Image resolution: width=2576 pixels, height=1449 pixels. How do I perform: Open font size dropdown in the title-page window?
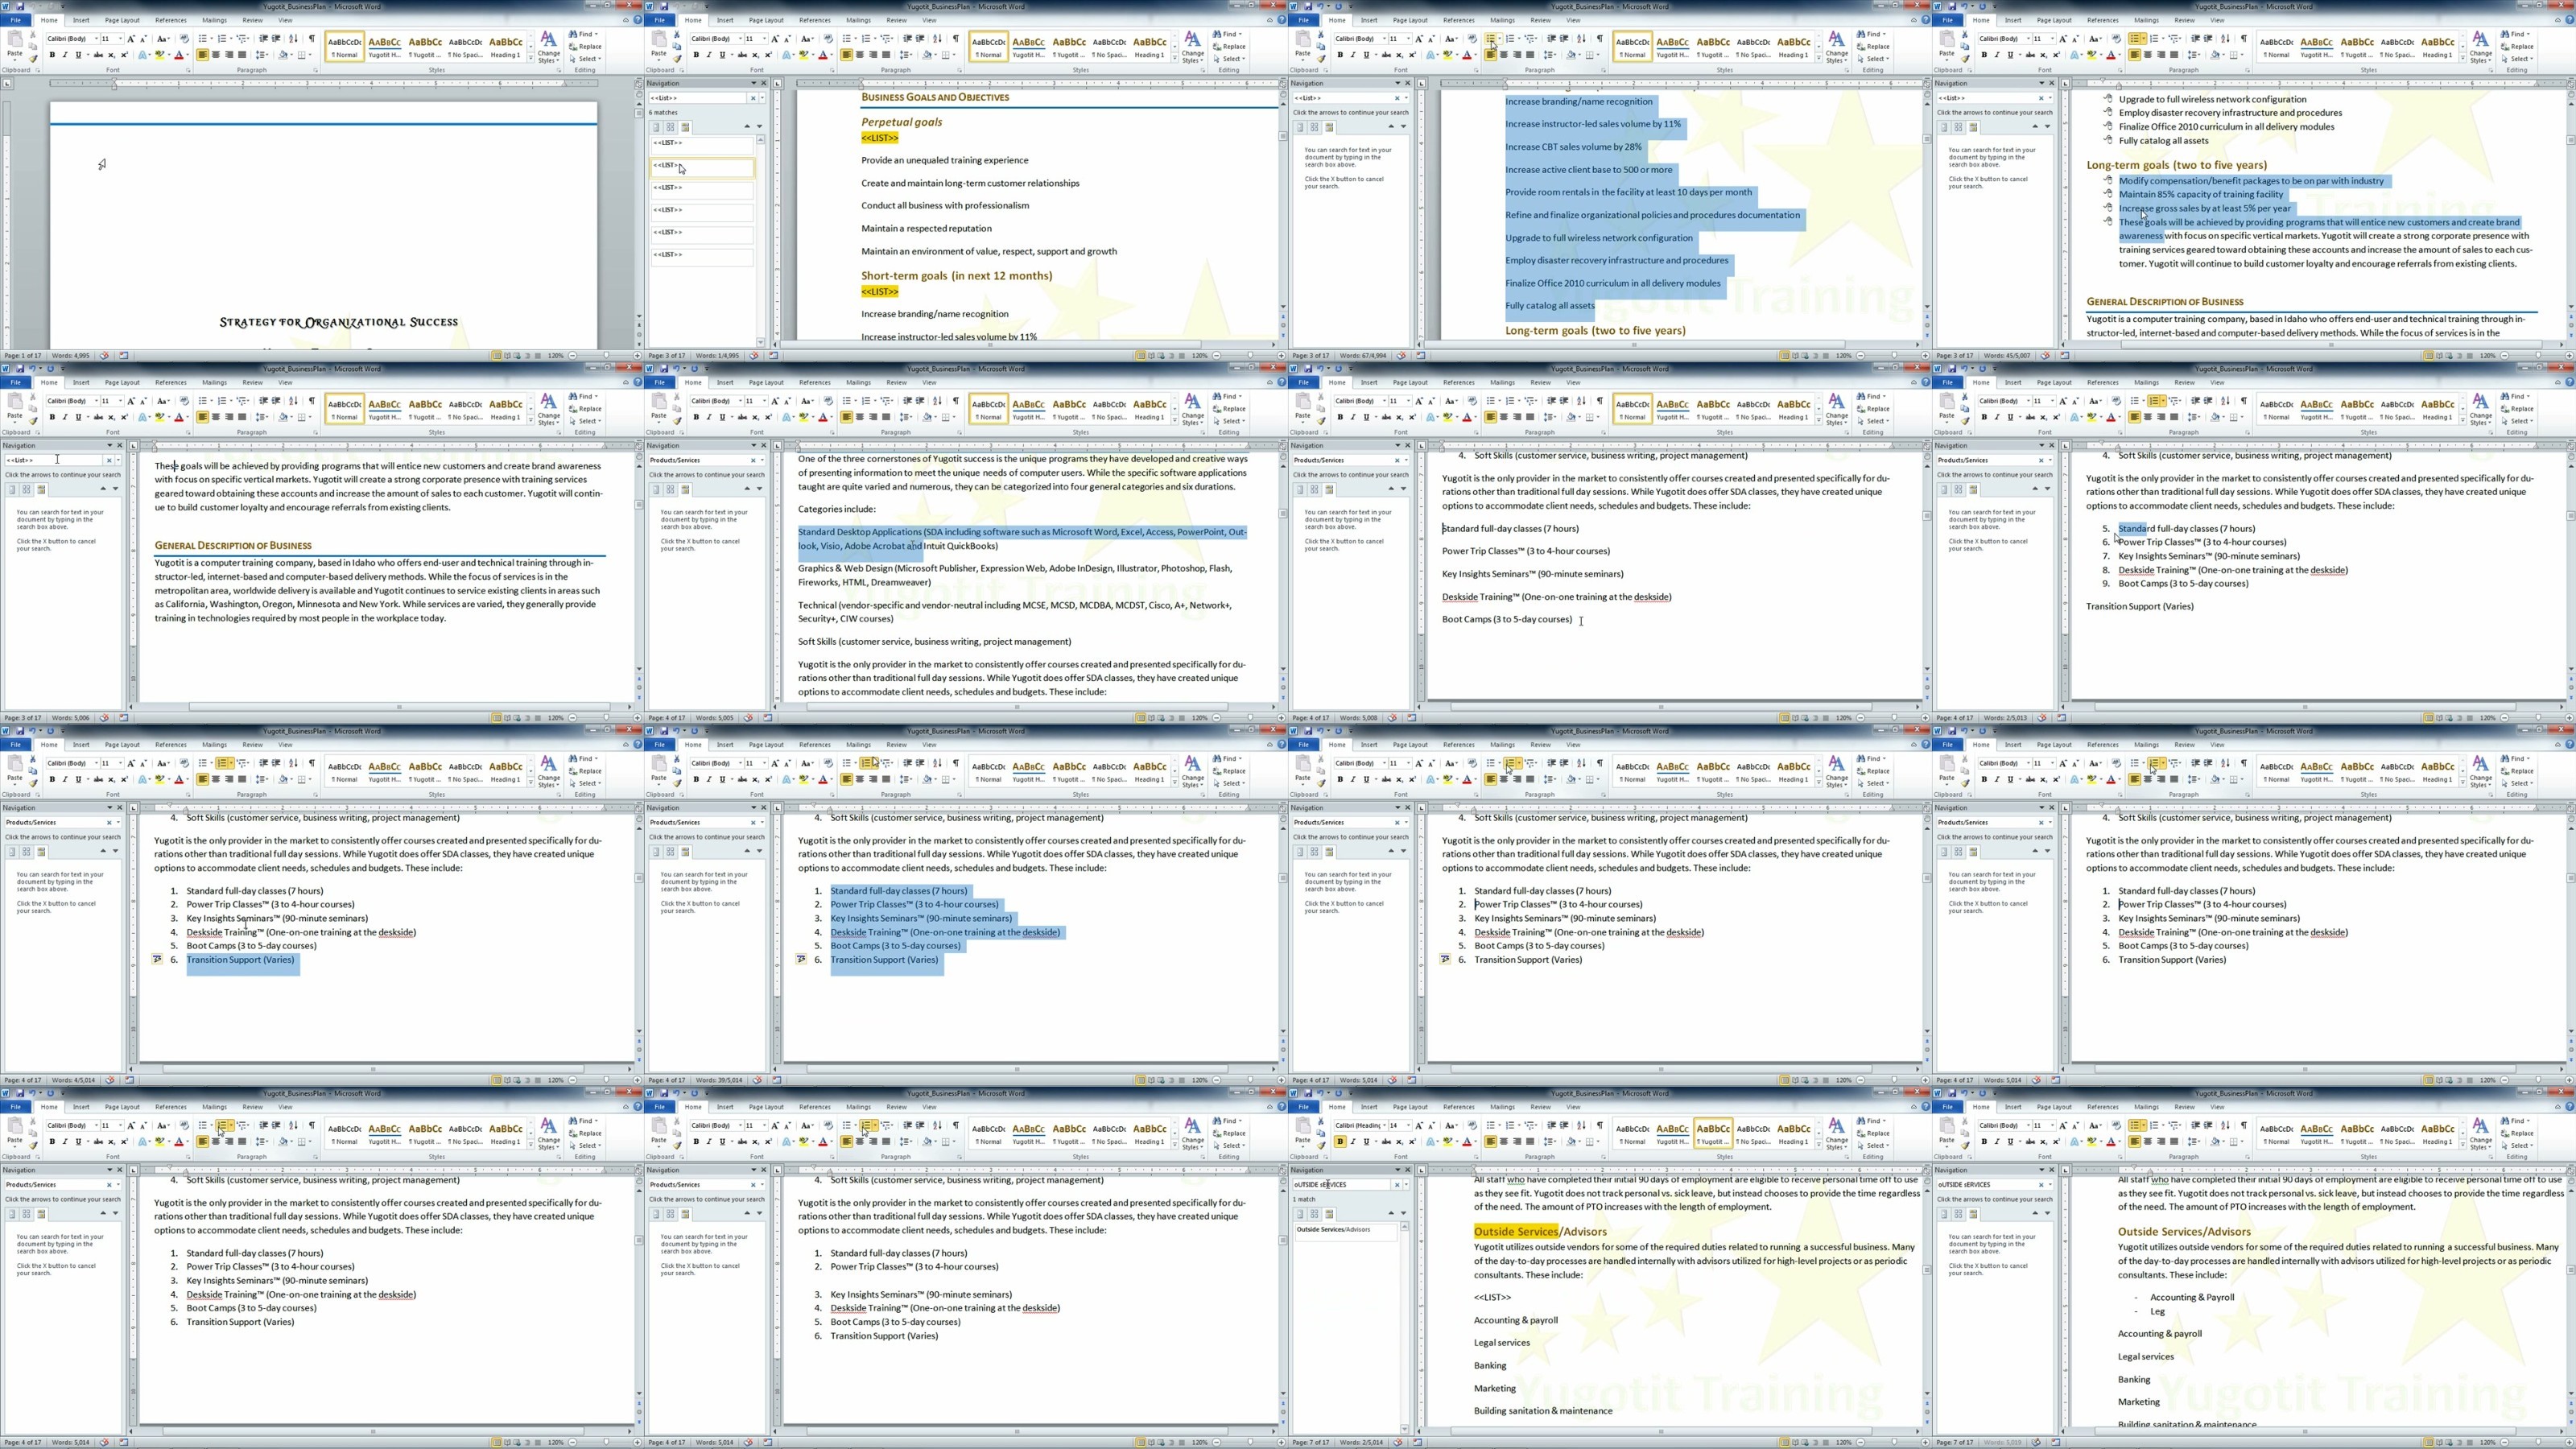(x=120, y=39)
